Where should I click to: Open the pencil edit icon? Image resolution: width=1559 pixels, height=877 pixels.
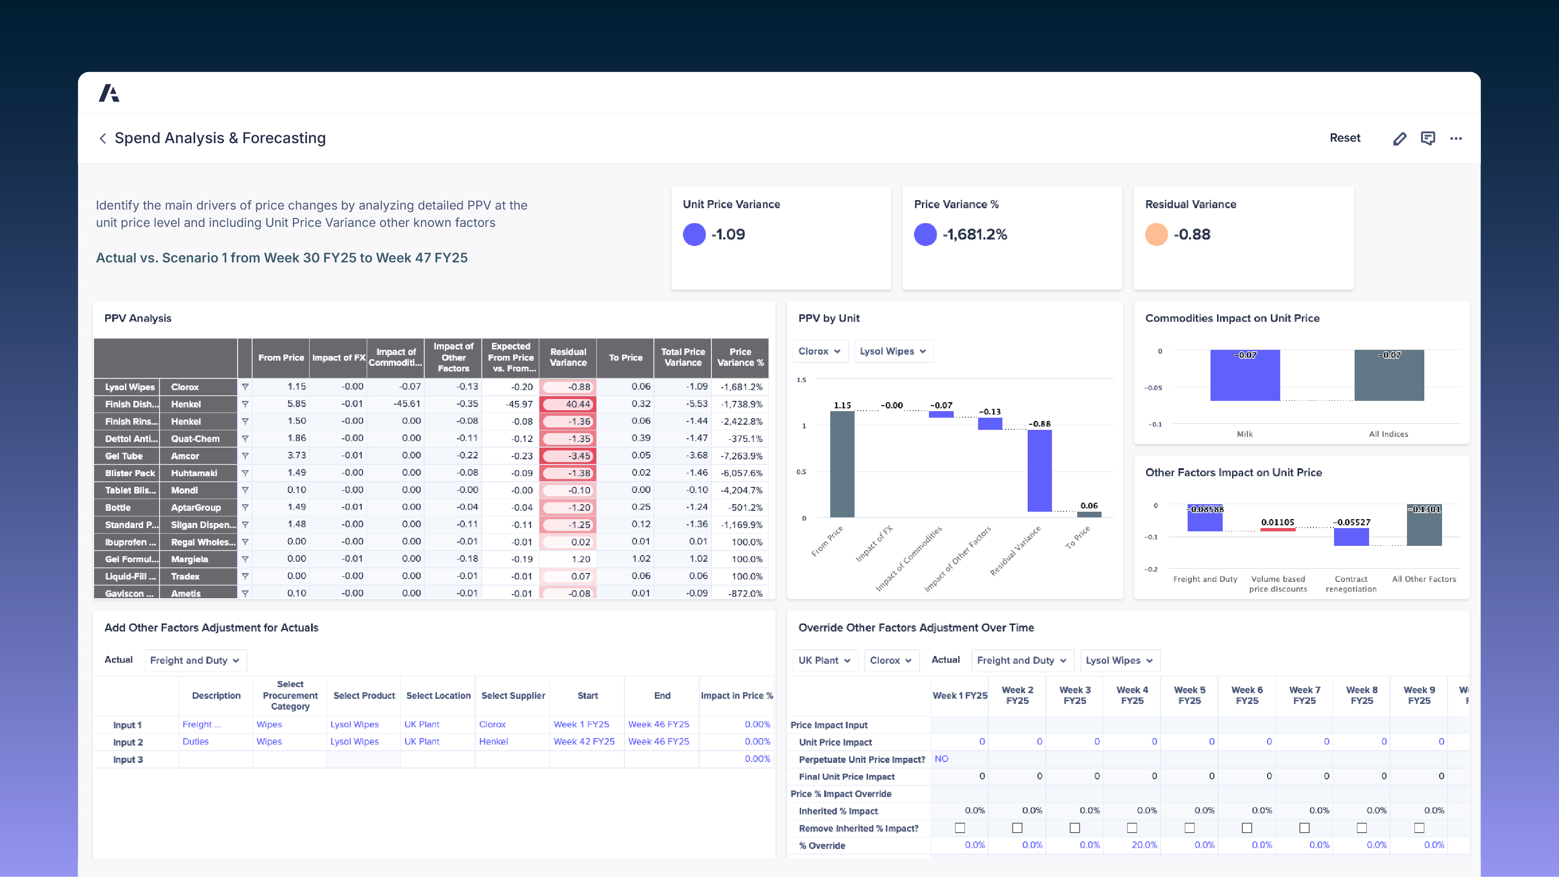[1399, 138]
